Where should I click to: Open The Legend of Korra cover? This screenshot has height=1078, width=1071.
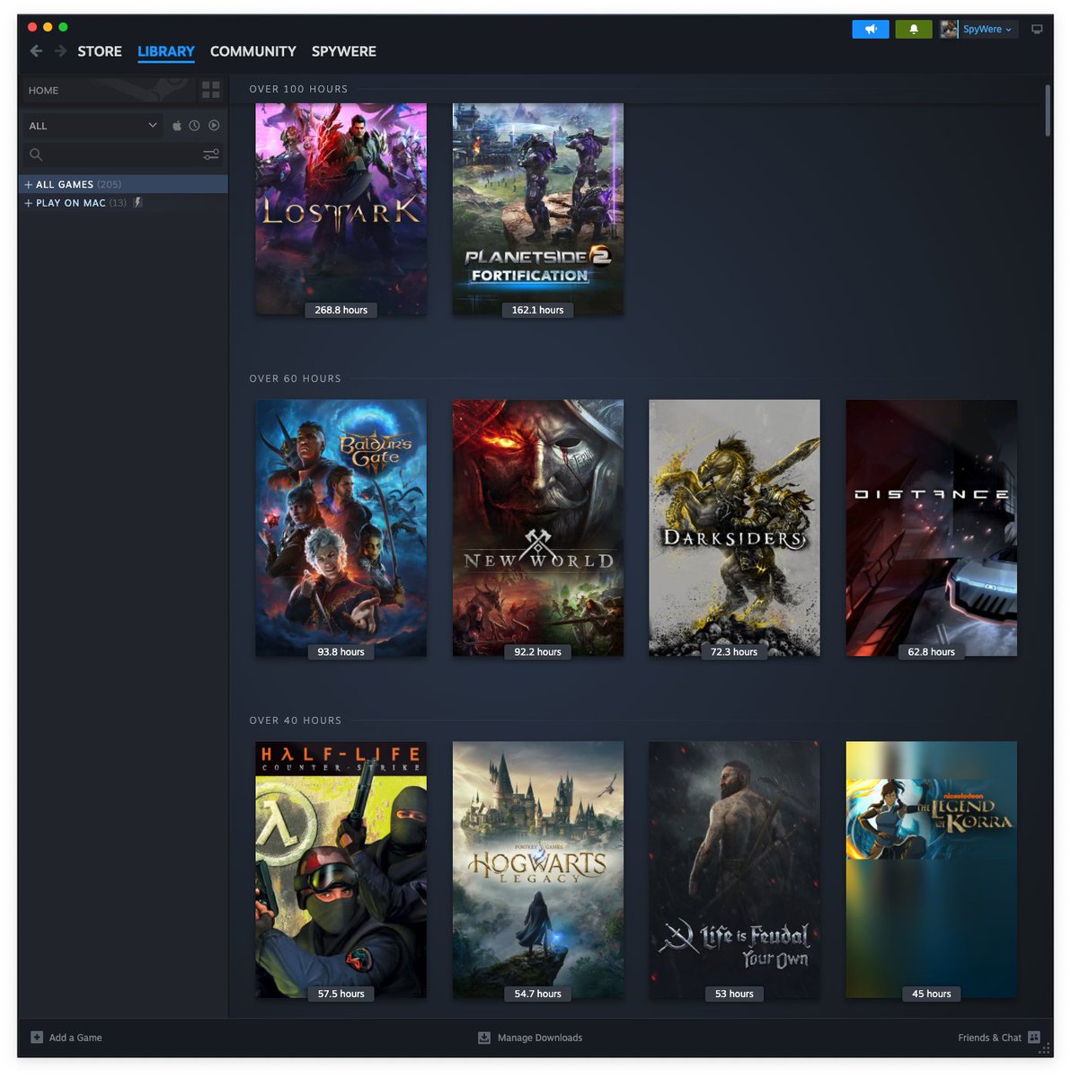click(x=932, y=870)
